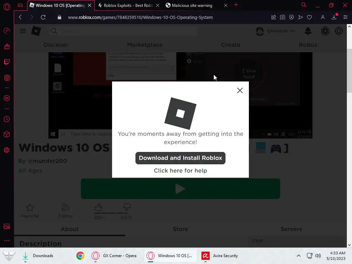Switch to the Servers tab
Viewport: 352px width, 264px height.
[291, 229]
